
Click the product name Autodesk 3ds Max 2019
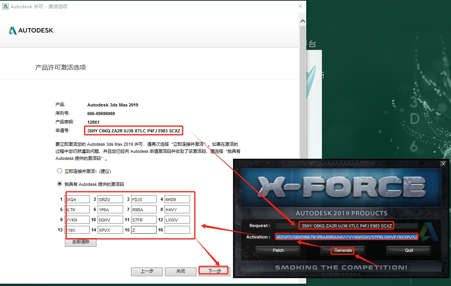pyautogui.click(x=113, y=105)
